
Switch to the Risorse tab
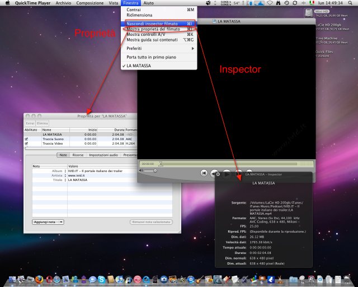(78, 155)
